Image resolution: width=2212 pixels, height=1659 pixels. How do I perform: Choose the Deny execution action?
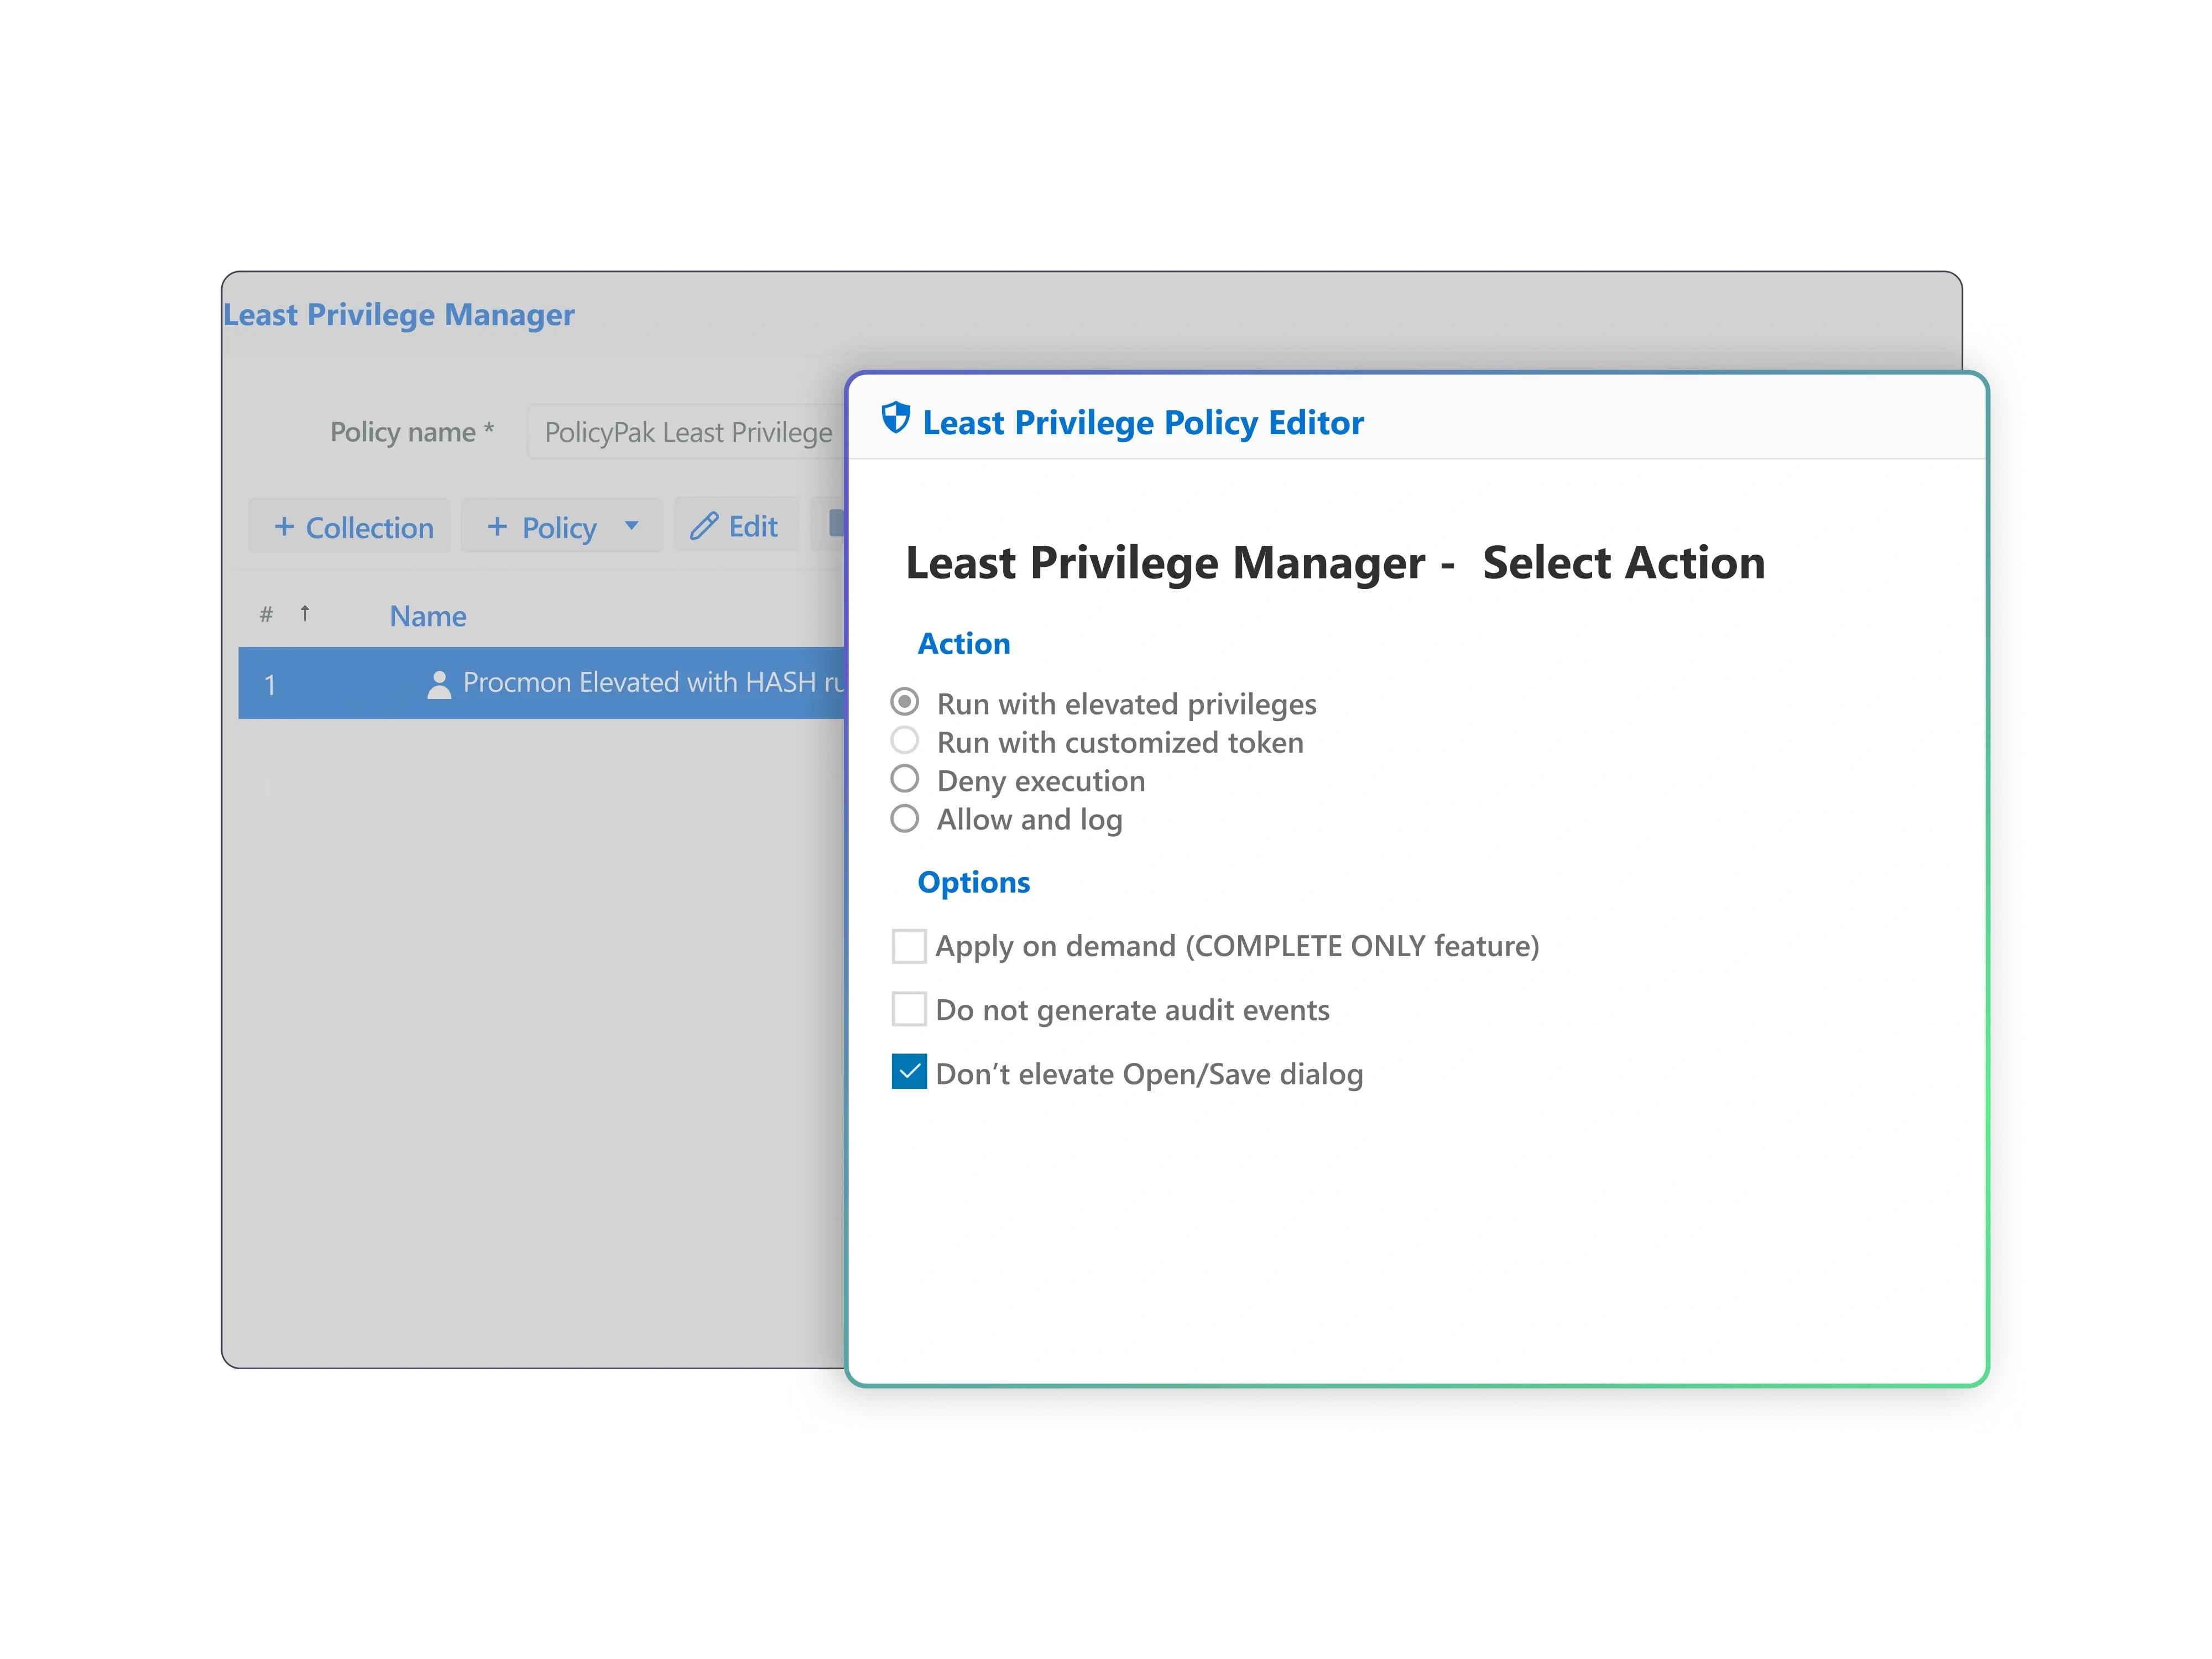(x=905, y=779)
